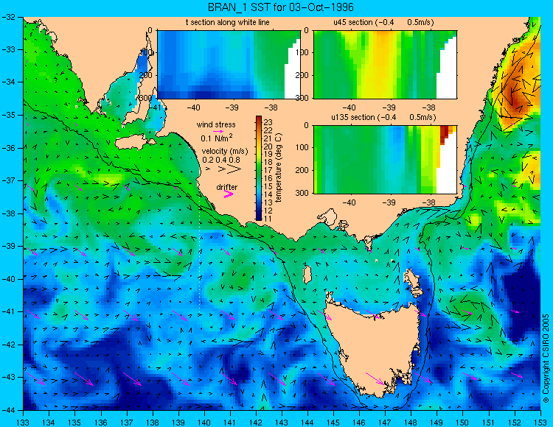The width and height of the screenshot is (553, 427).
Task: Click the 'velocity (m/s)' legend label
Action: coord(225,151)
